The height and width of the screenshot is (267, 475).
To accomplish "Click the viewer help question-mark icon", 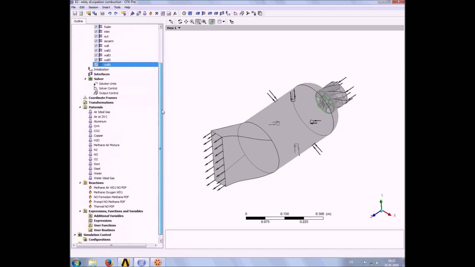I will point(232,22).
